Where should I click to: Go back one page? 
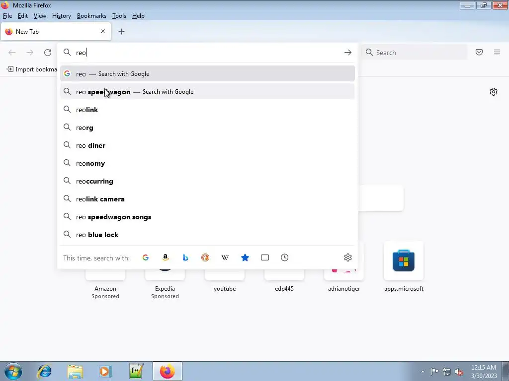click(12, 53)
